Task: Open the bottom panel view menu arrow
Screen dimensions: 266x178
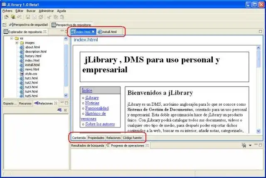Action: click(250, 146)
